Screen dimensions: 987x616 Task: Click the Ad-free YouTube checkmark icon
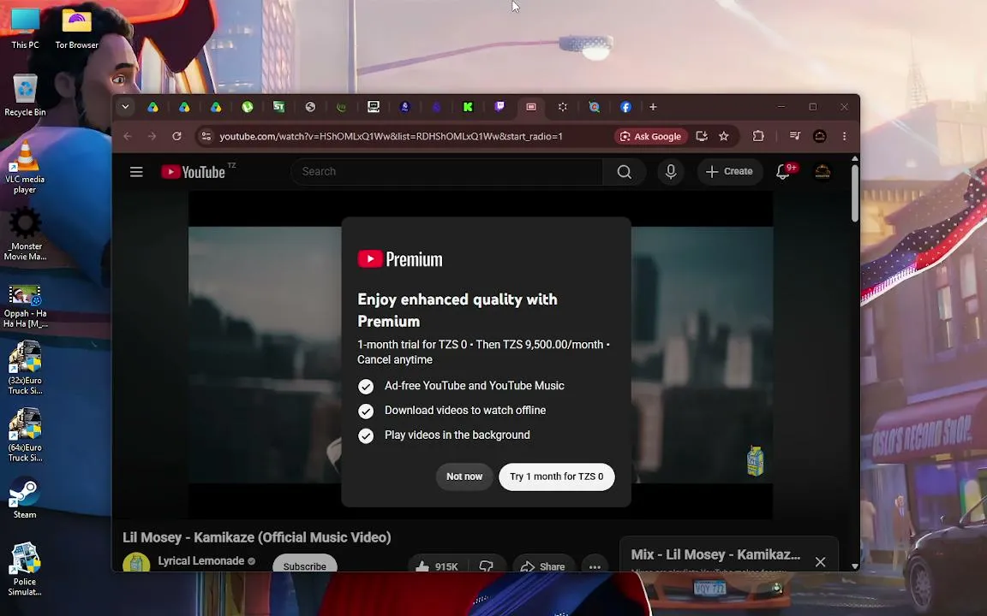pos(366,387)
